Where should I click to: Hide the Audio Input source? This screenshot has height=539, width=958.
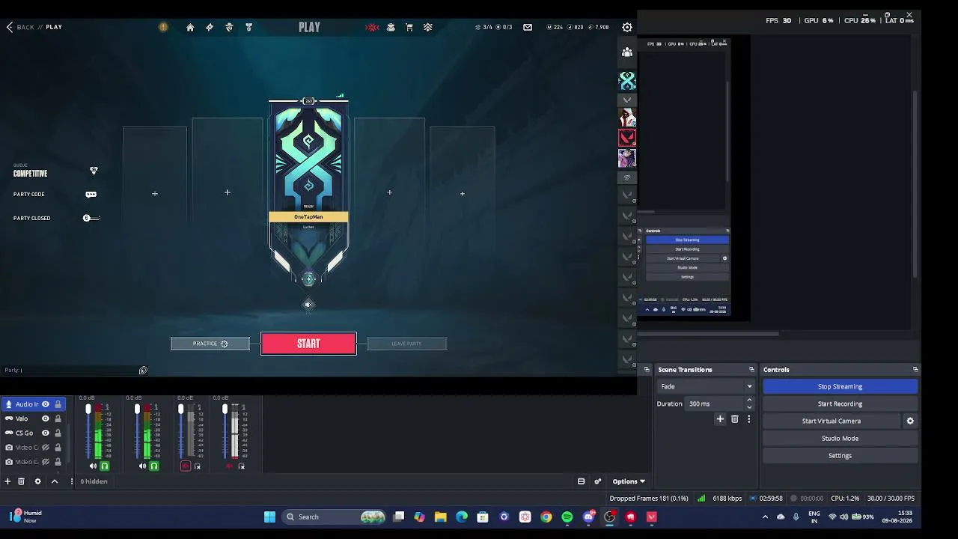46,404
